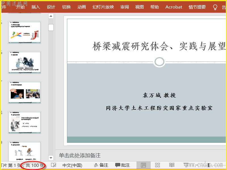
Task: Toggle the 备注 notes button
Action: click(101, 165)
